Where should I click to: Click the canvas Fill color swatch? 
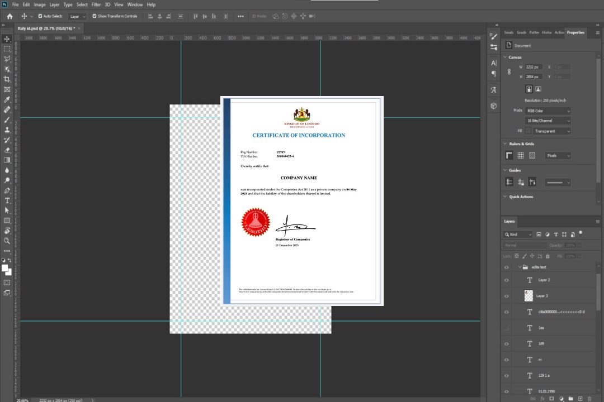pos(528,131)
